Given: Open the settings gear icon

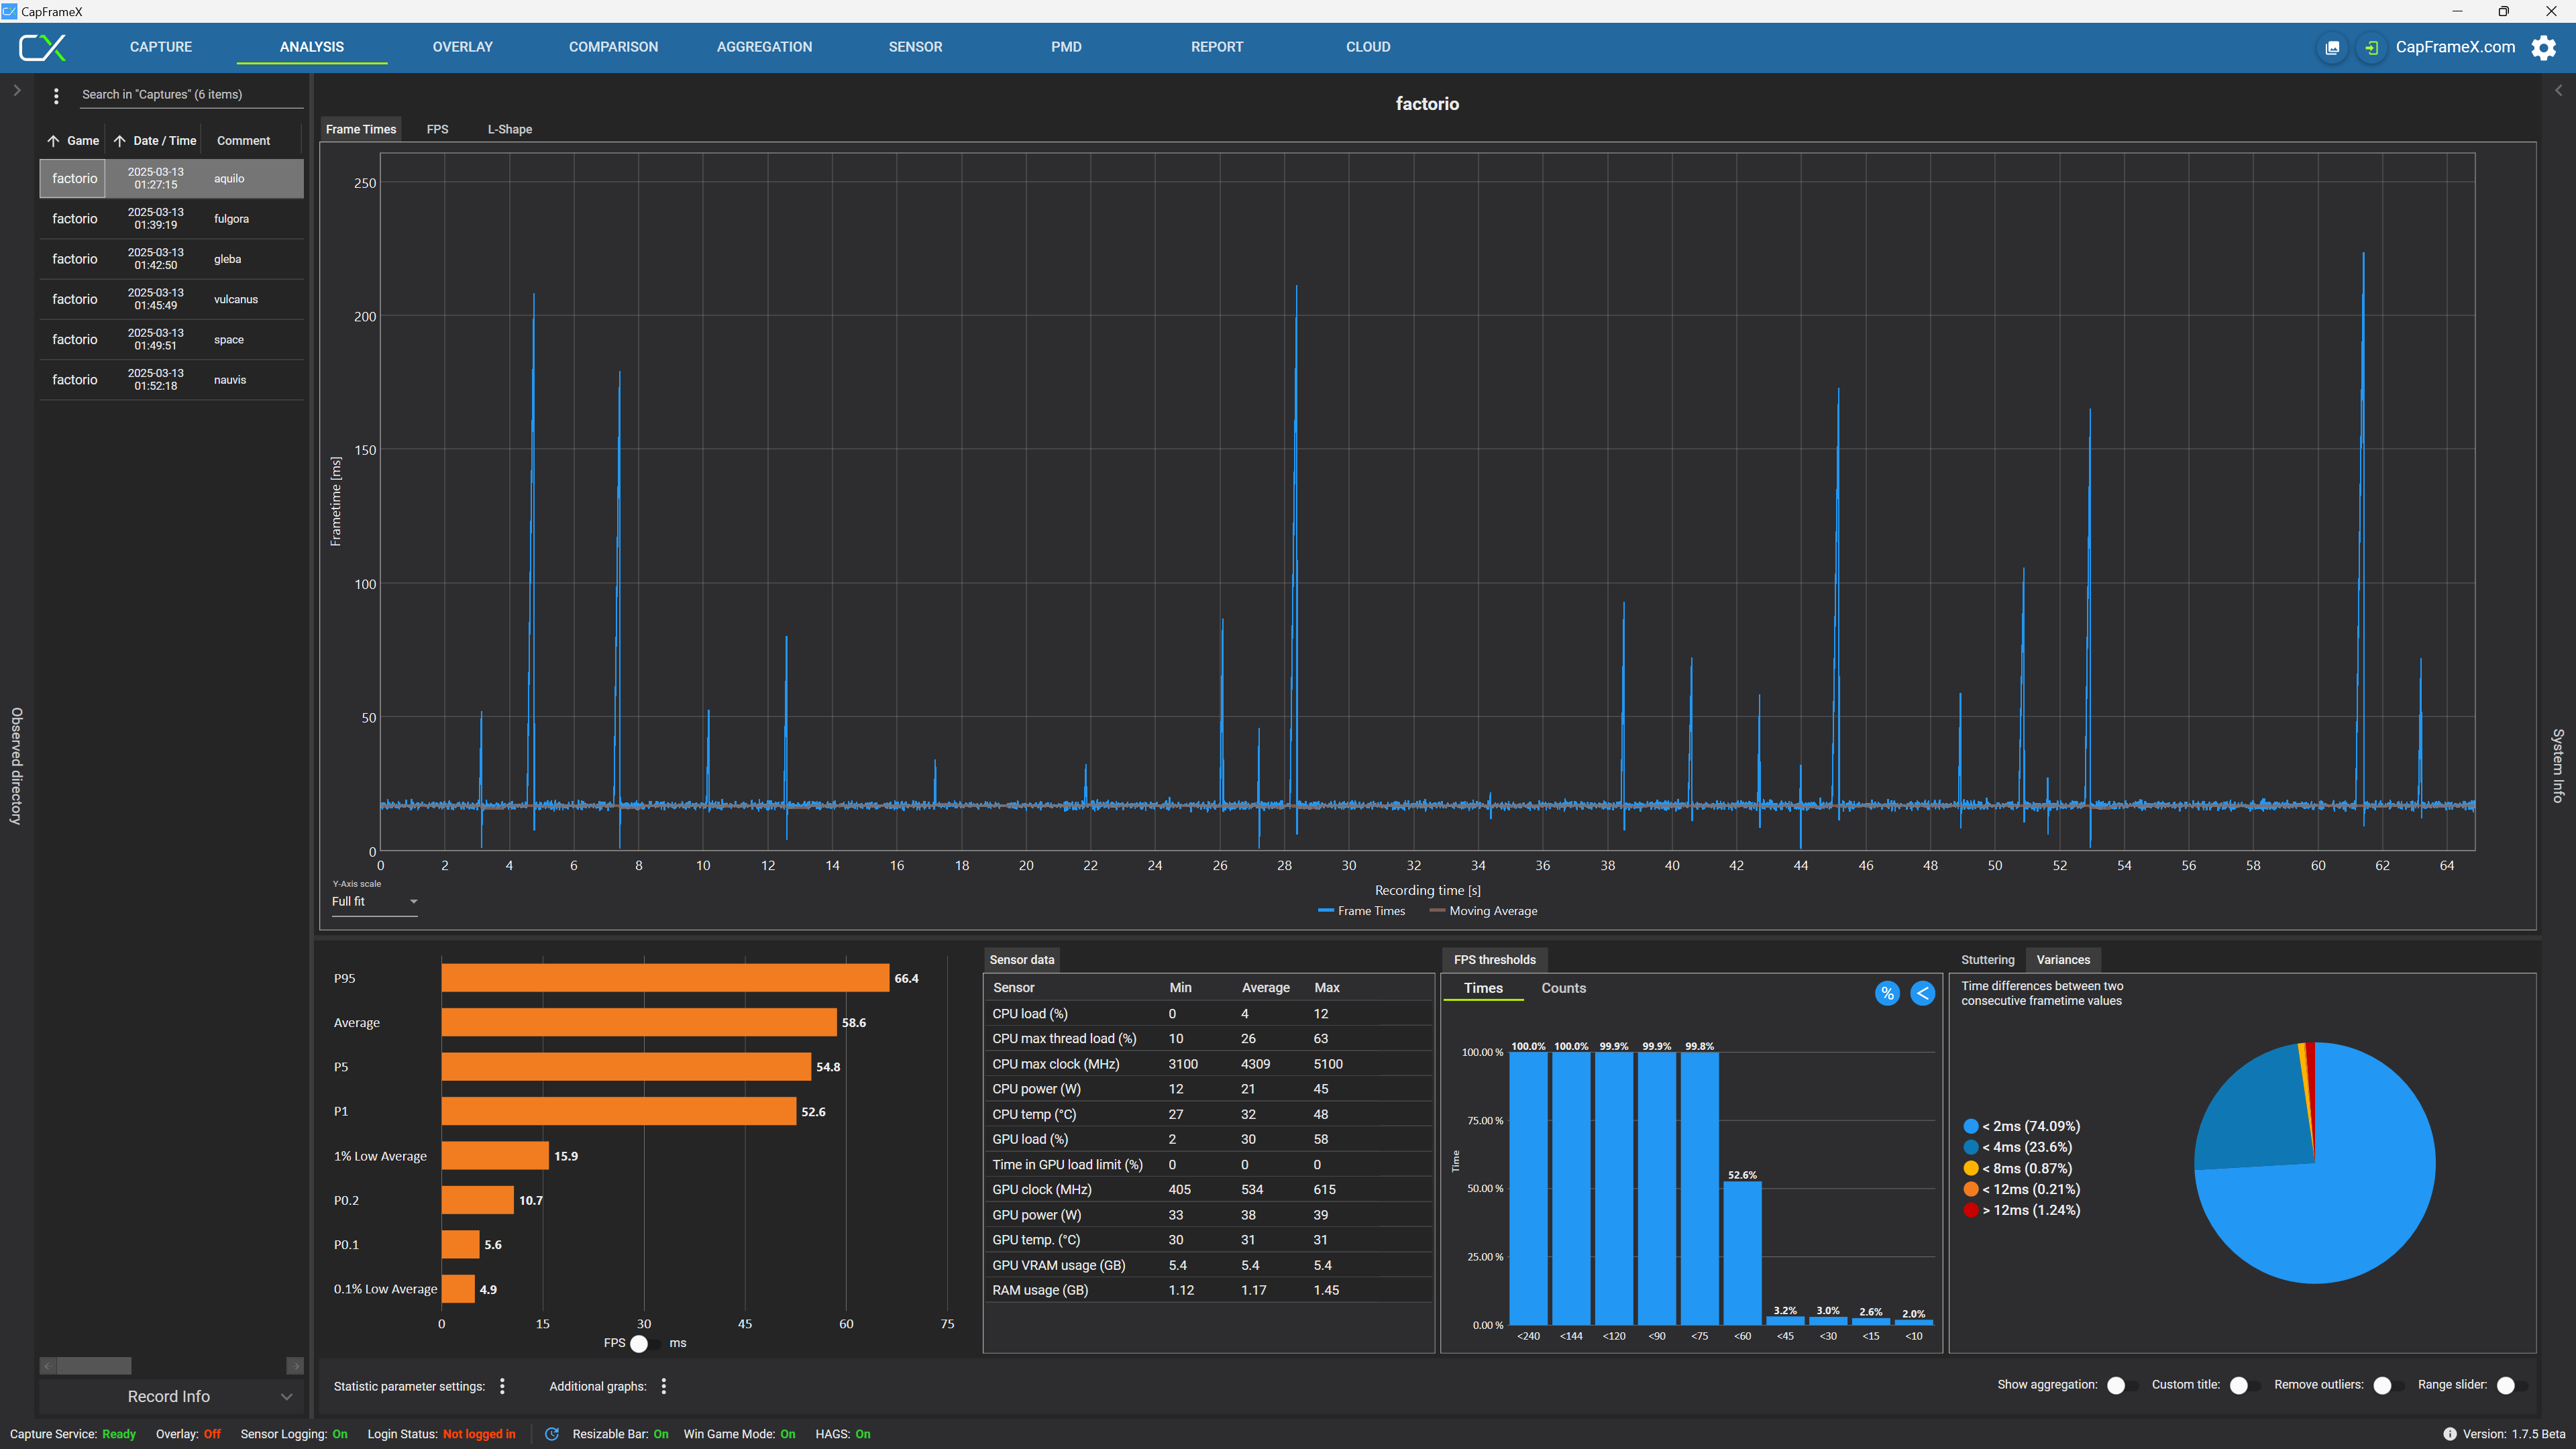Looking at the screenshot, I should [x=2543, y=47].
